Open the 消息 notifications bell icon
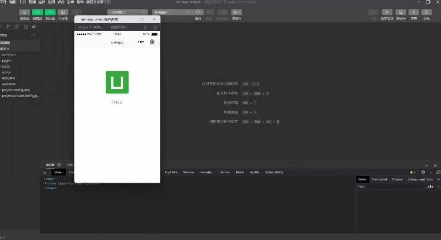 (427, 12)
